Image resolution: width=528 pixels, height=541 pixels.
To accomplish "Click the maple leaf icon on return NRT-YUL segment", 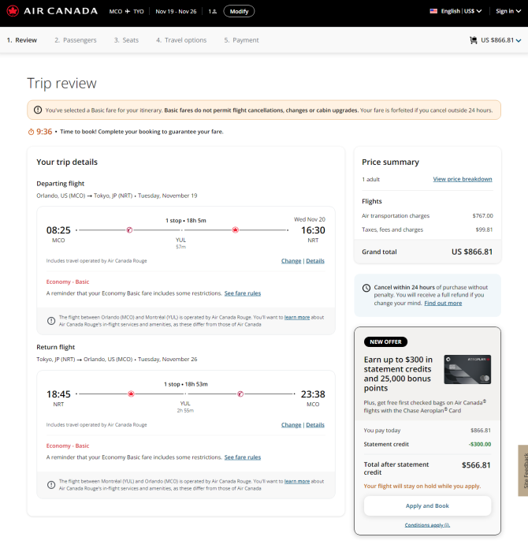I will coord(131,394).
